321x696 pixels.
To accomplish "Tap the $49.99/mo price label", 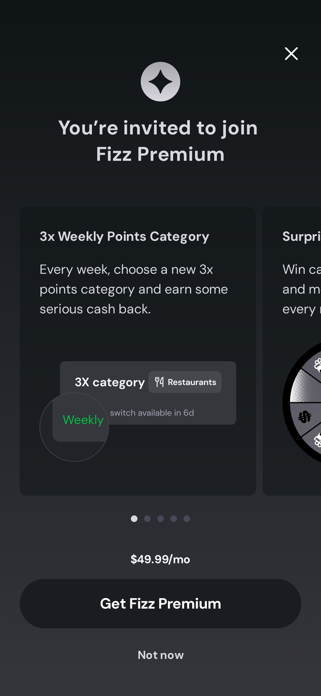I will (160, 559).
